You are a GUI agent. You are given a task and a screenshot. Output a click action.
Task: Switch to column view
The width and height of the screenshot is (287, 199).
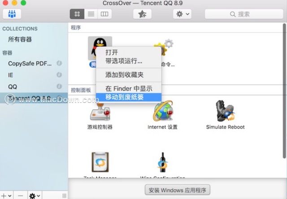click(x=104, y=14)
